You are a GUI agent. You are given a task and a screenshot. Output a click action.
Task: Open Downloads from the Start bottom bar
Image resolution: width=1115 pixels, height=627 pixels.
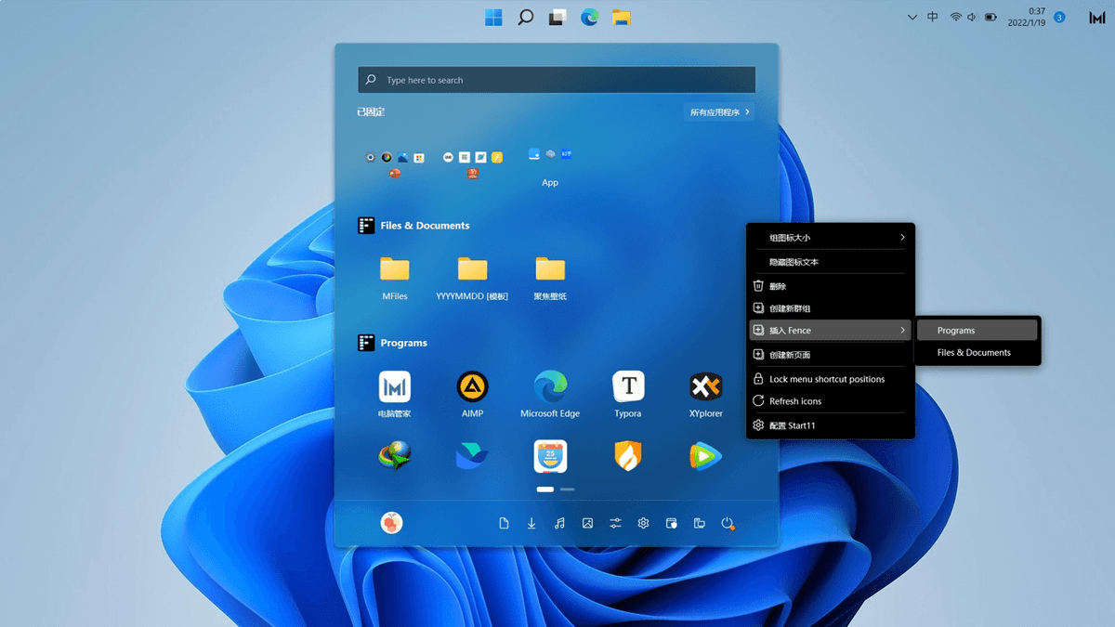tap(531, 524)
